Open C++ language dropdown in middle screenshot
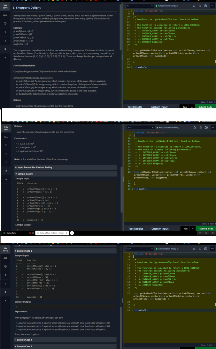The height and width of the screenshot is (349, 216). (141, 127)
